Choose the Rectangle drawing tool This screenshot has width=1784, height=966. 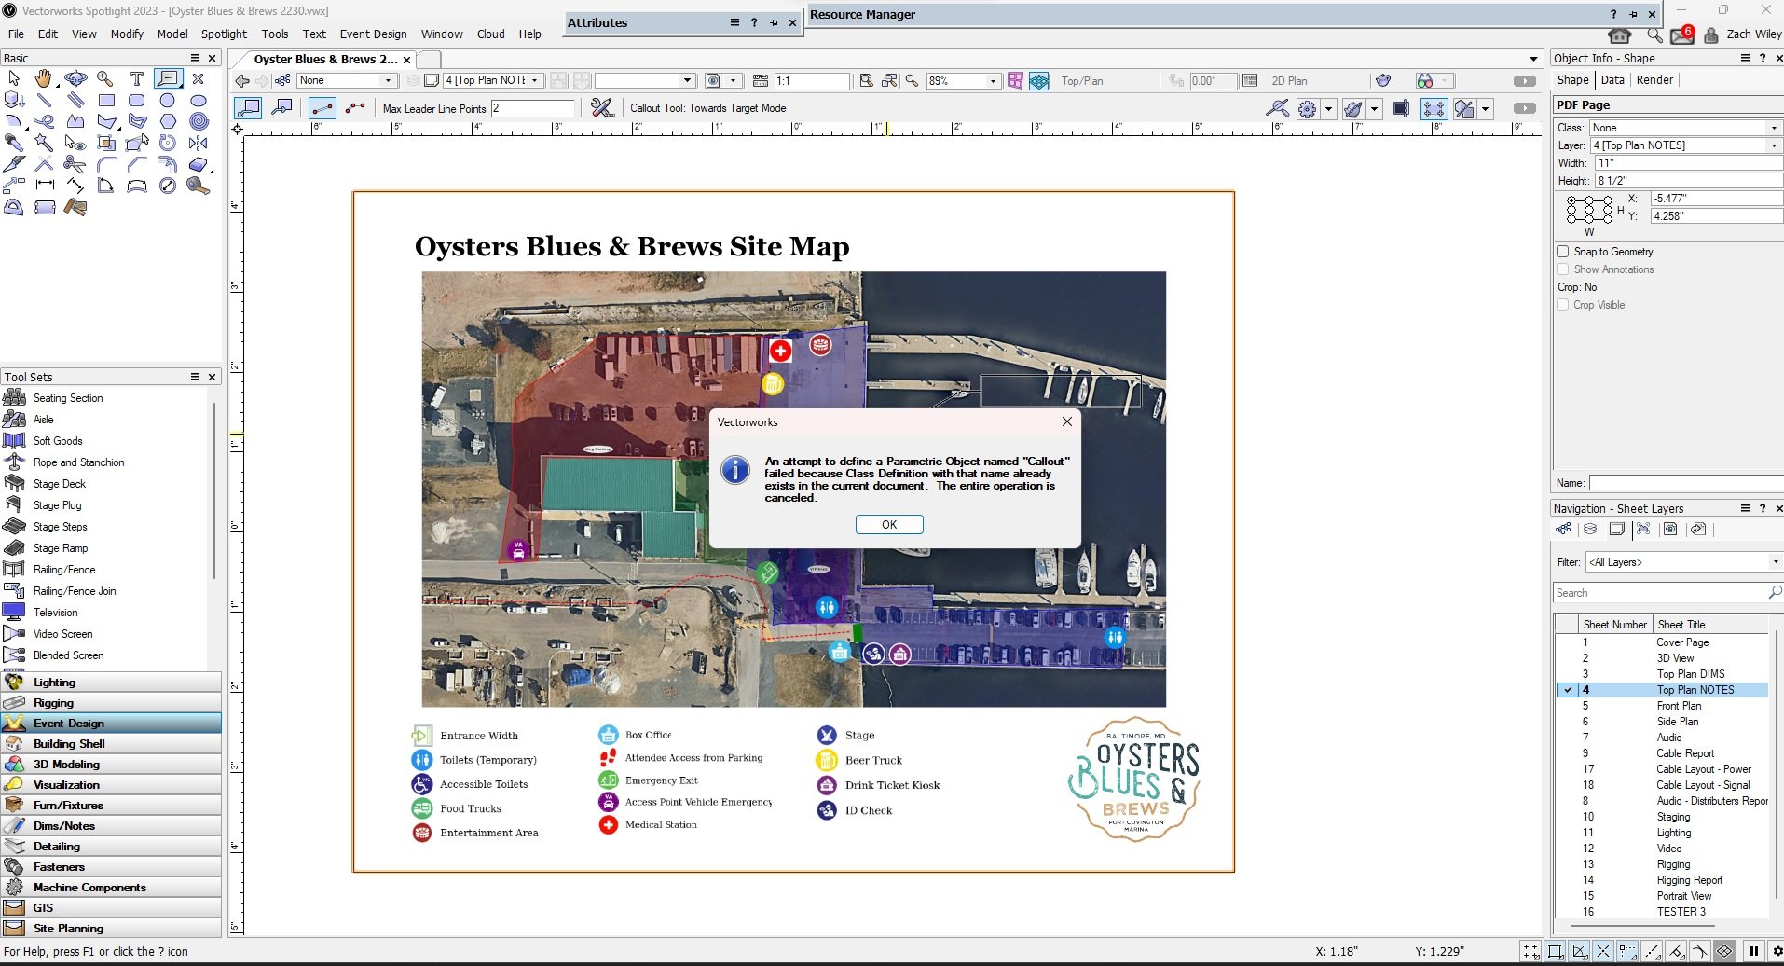(106, 101)
